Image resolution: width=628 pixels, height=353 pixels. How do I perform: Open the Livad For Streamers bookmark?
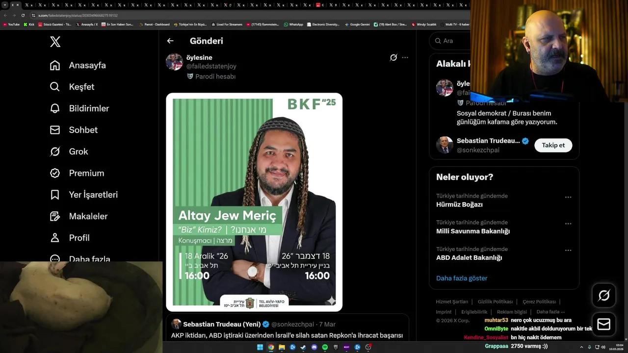[227, 24]
